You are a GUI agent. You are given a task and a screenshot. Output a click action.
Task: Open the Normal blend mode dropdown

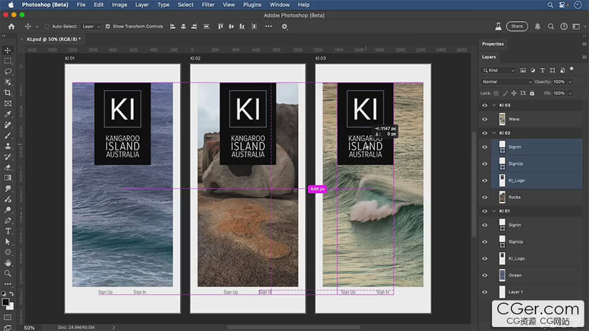point(507,82)
